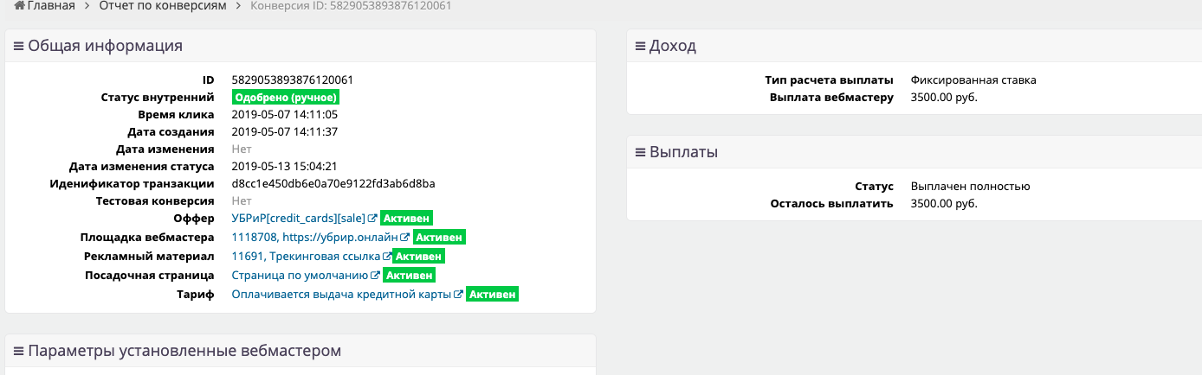Image resolution: width=1202 pixels, height=375 pixels.
Task: Open external link icon by Трекинговая ссылка
Action: (x=387, y=257)
